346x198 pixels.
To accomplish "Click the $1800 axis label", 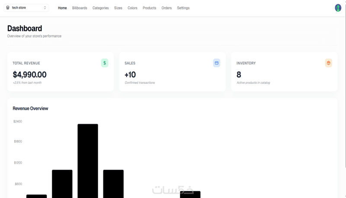I will (18, 141).
